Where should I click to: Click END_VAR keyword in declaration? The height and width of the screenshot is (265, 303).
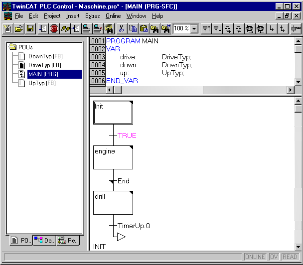point(122,81)
